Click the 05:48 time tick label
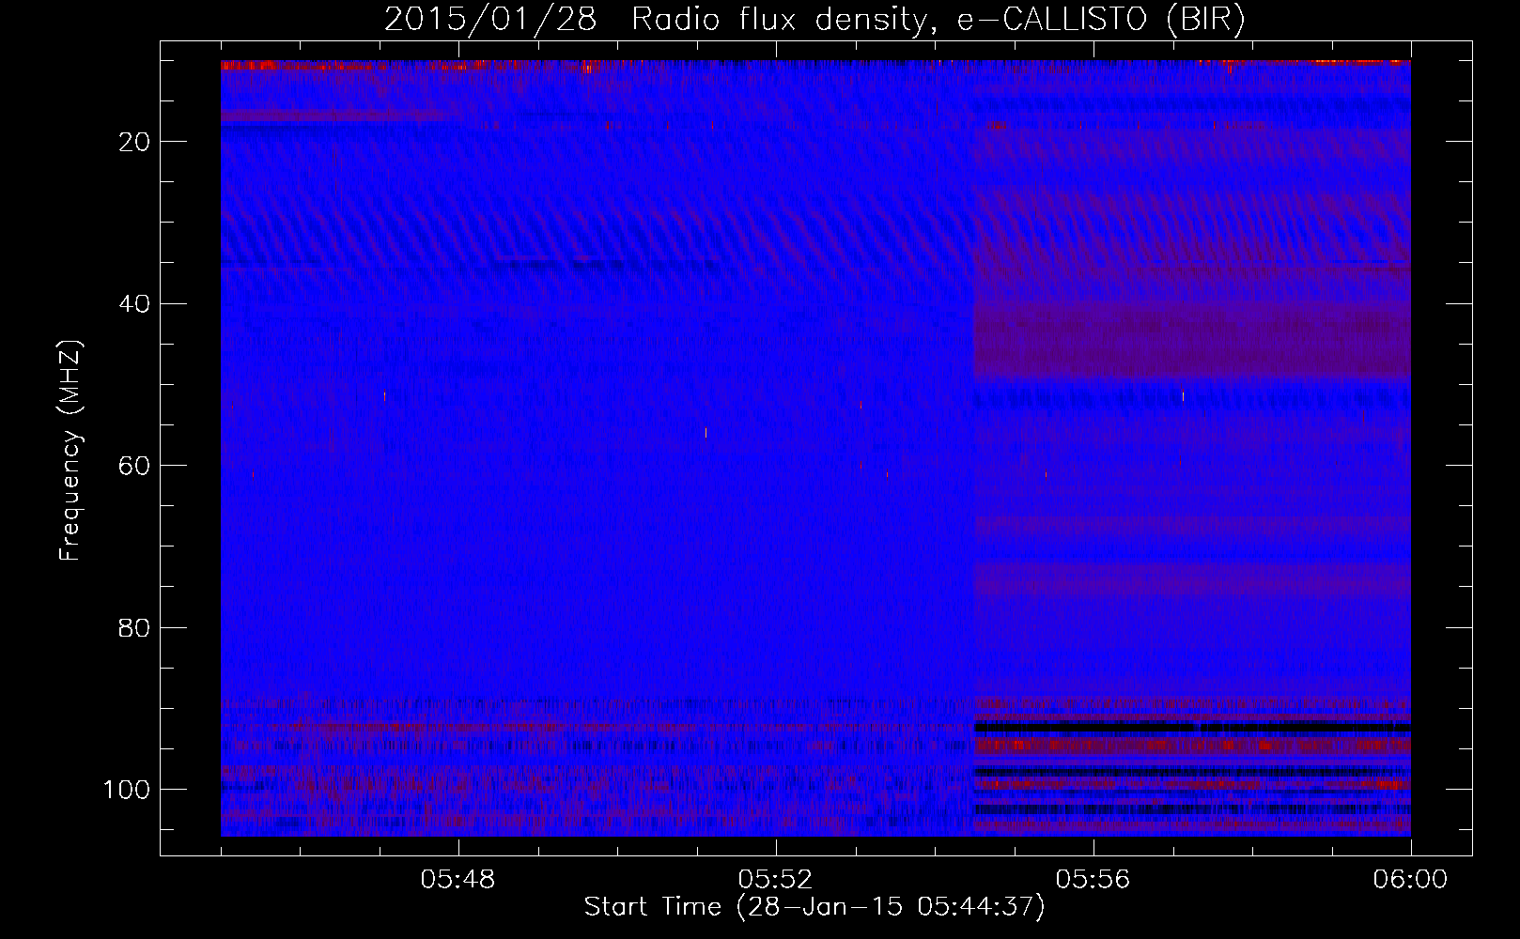The height and width of the screenshot is (939, 1520). [x=458, y=880]
